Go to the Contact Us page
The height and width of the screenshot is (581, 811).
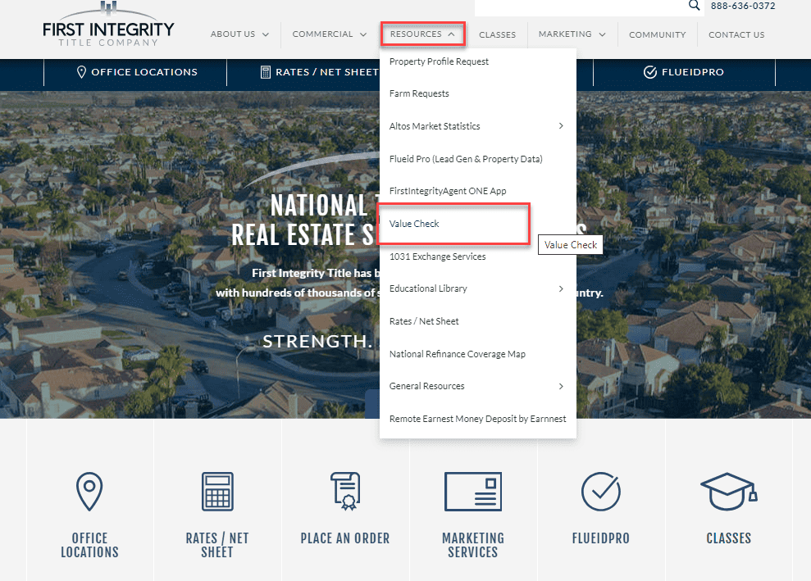tap(736, 34)
